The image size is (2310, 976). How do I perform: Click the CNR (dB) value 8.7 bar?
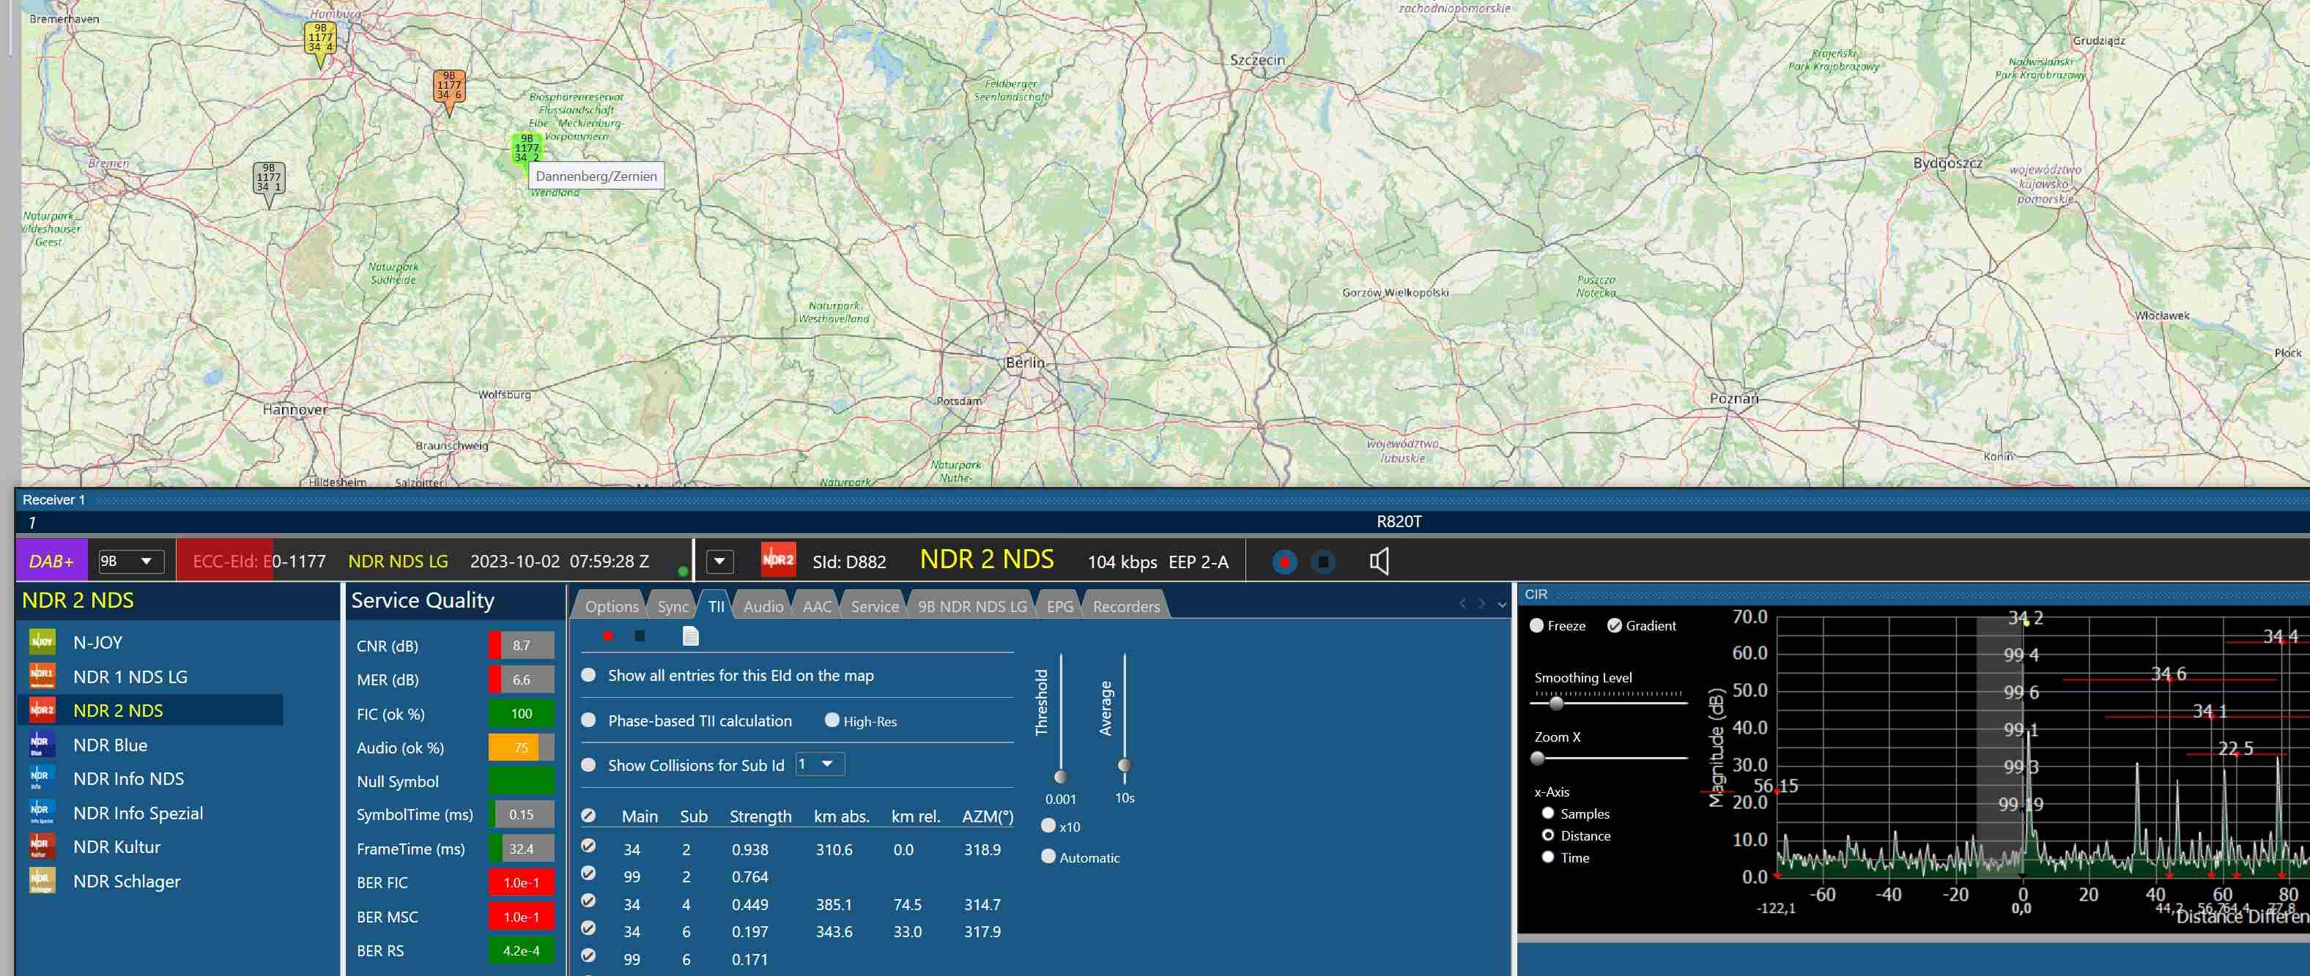point(521,644)
